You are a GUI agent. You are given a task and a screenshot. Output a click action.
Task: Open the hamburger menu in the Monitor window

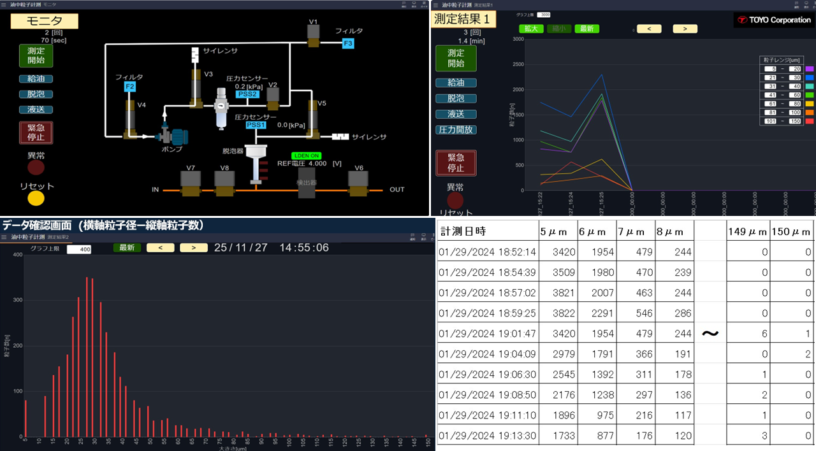click(x=5, y=4)
